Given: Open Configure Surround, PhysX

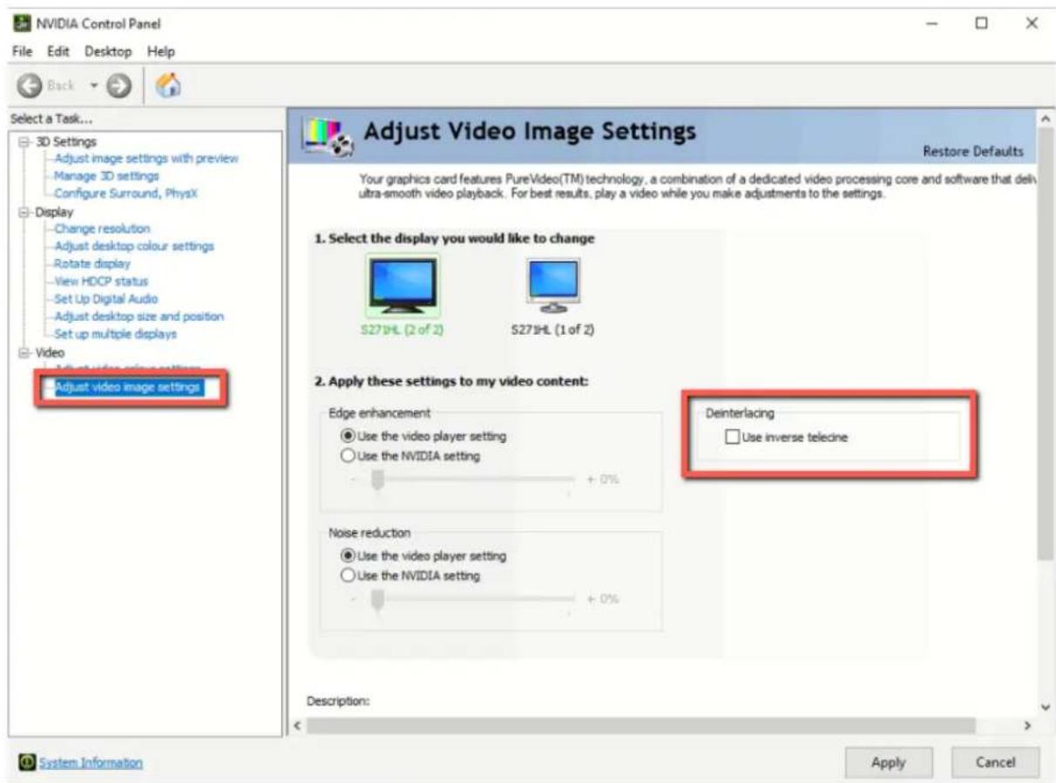Looking at the screenshot, I should pos(126,194).
